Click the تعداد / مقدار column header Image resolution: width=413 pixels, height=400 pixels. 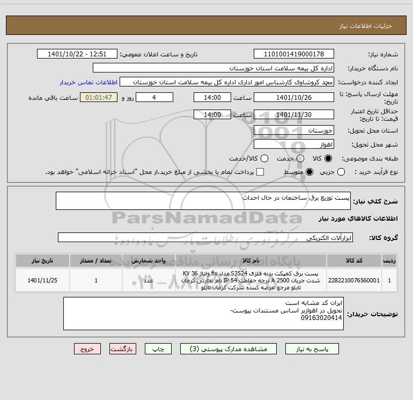(x=96, y=260)
